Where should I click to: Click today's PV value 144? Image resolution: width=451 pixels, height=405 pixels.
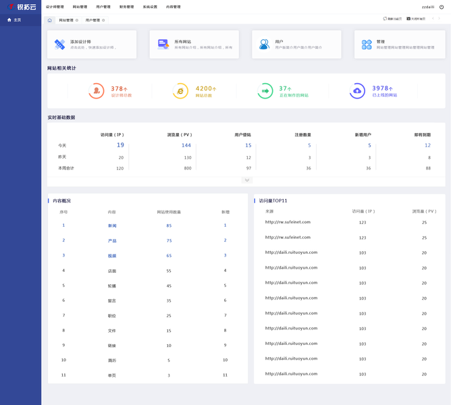[186, 145]
